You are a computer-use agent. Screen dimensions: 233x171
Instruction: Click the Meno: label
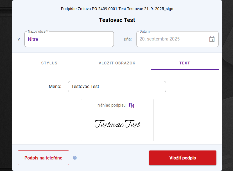(x=55, y=87)
